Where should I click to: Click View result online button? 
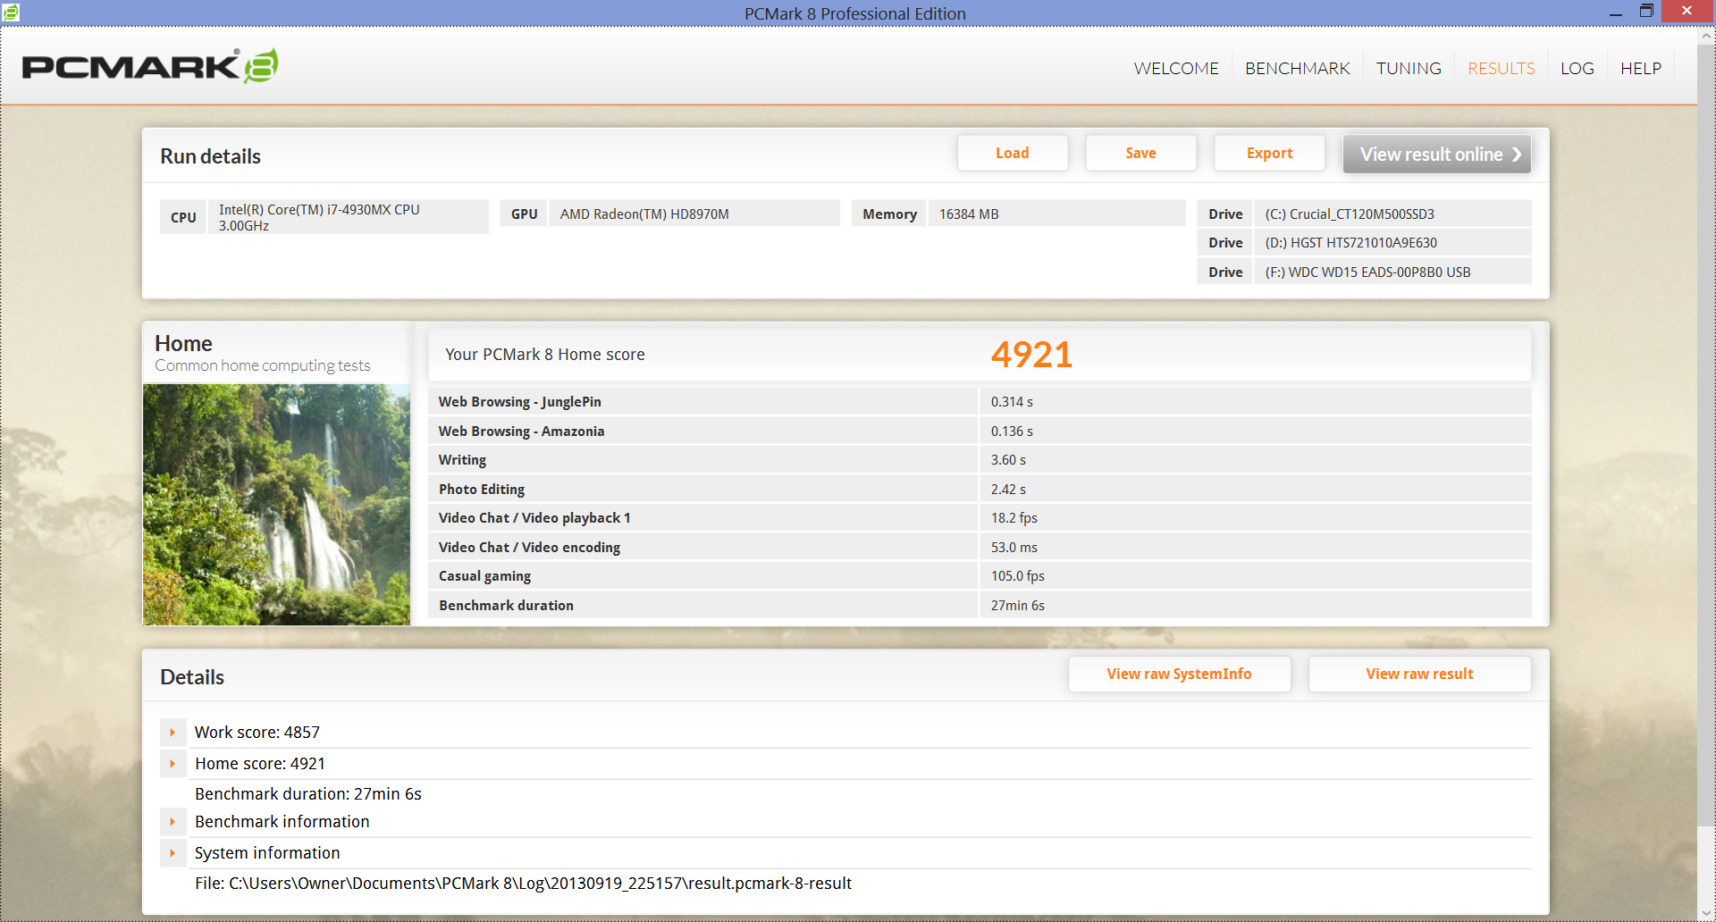click(x=1437, y=154)
